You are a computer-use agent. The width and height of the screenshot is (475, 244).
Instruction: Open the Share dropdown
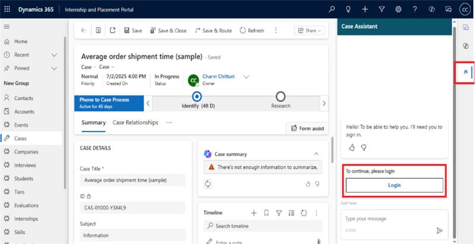click(309, 30)
